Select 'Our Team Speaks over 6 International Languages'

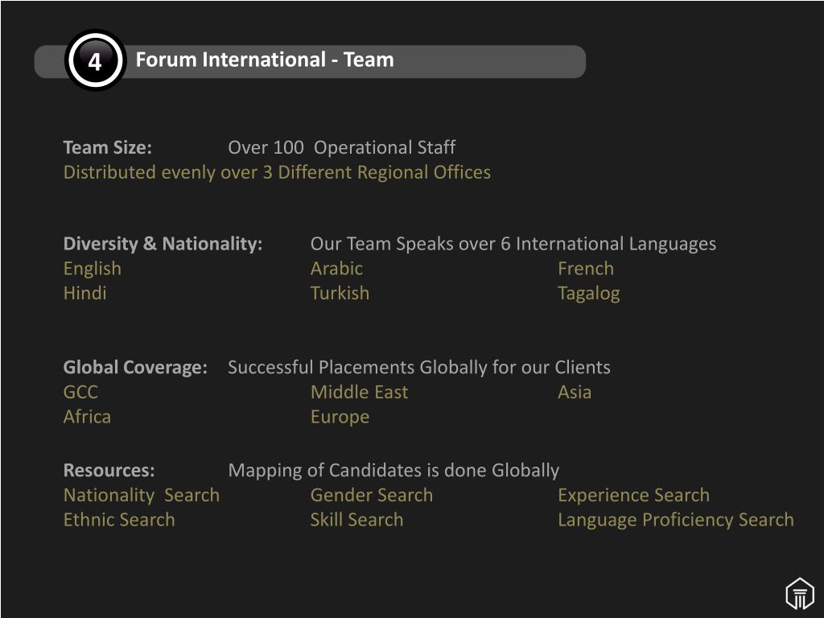click(513, 244)
